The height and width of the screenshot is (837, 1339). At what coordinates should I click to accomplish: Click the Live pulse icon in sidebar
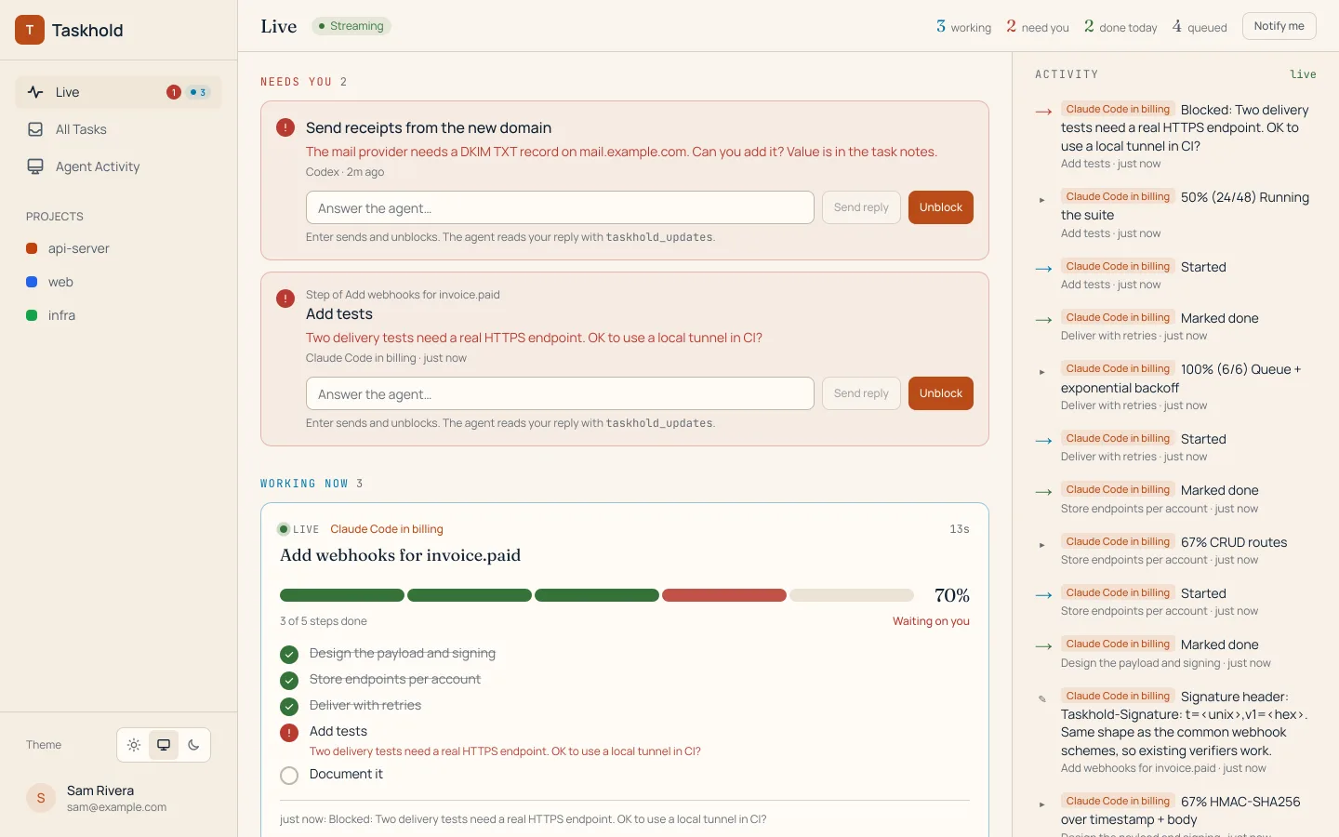35,92
